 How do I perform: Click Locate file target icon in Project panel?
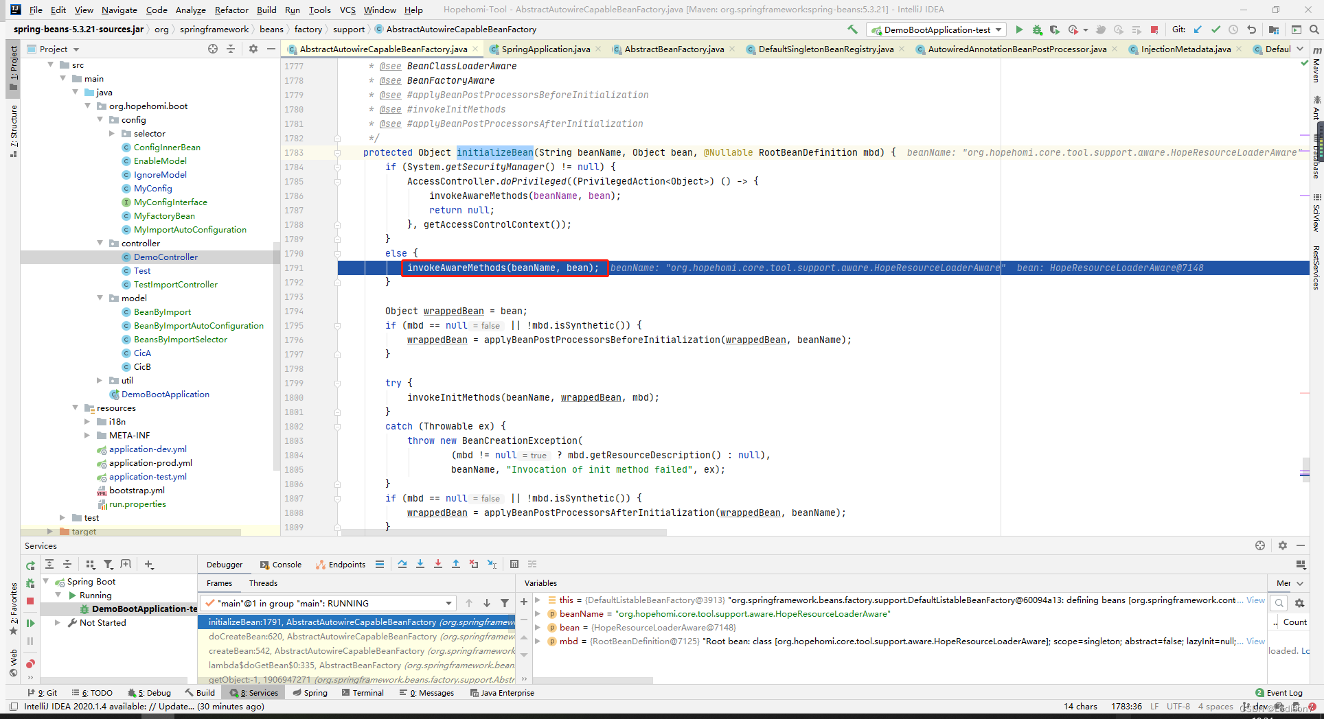coord(213,49)
